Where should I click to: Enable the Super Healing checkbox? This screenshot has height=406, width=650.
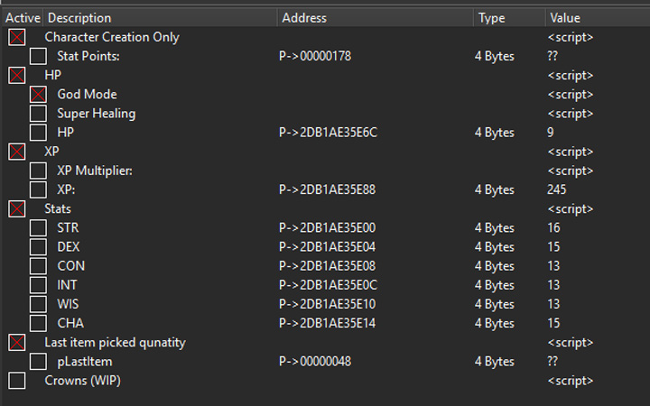38,114
